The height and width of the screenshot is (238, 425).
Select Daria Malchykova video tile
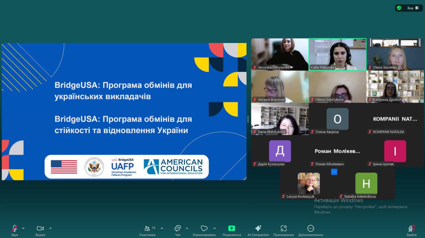click(x=280, y=119)
